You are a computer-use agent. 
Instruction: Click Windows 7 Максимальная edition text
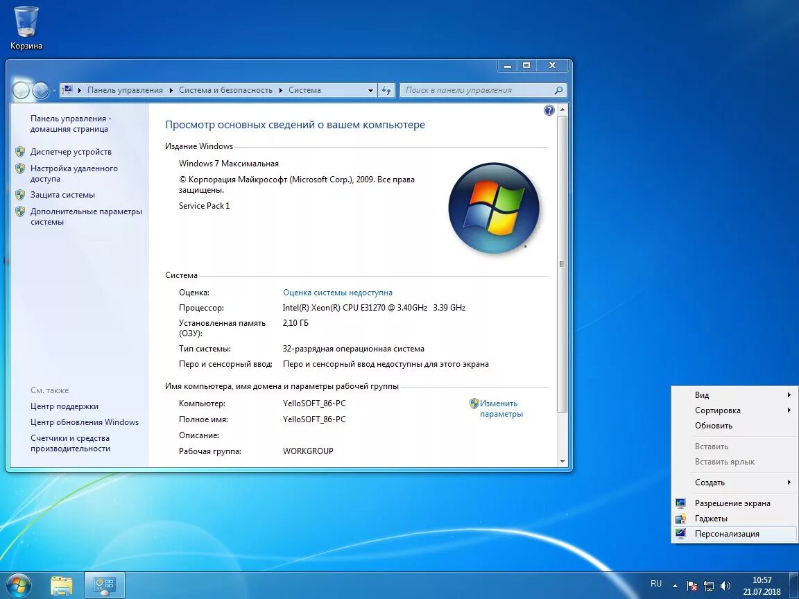pyautogui.click(x=229, y=164)
